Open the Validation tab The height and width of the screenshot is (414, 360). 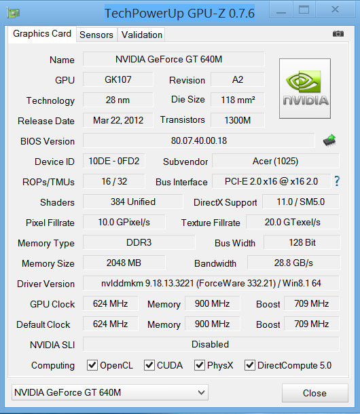[142, 35]
